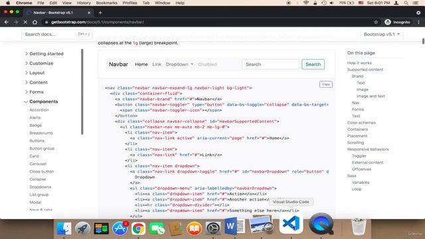Click the Home icon in Chrome toolbar
The height and width of the screenshot is (239, 425).
point(35,22)
